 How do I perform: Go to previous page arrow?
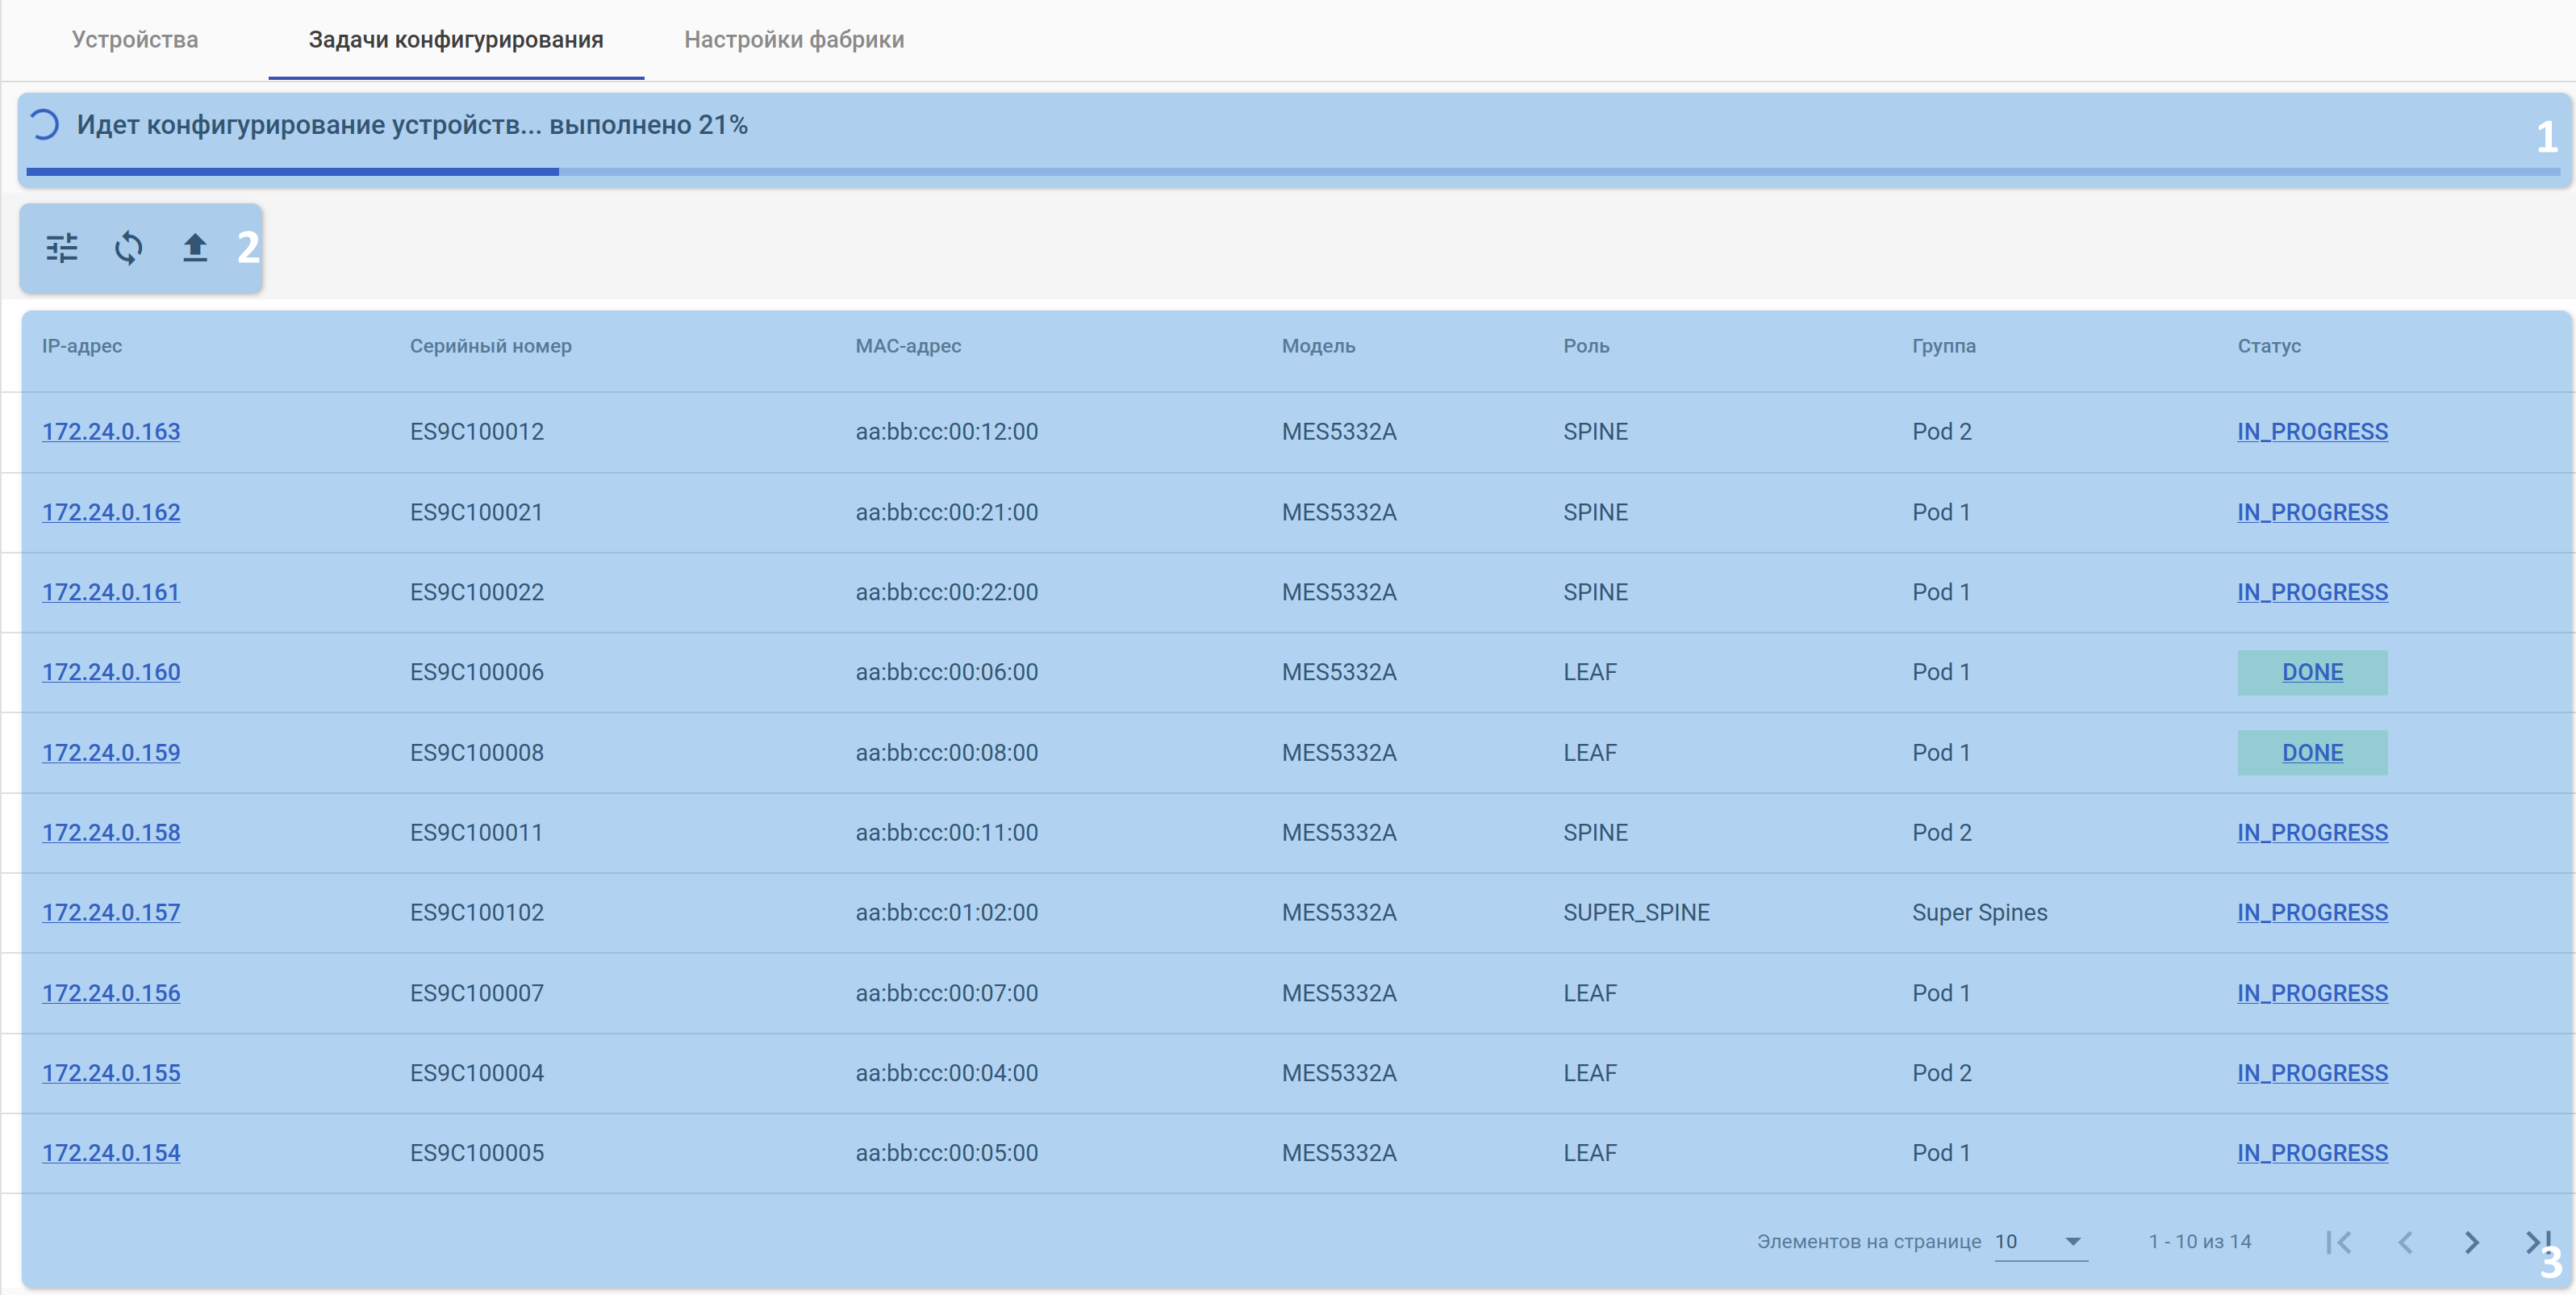coord(2405,1242)
